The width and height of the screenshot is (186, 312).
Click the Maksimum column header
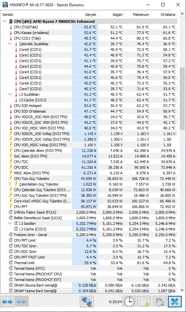coord(138,15)
